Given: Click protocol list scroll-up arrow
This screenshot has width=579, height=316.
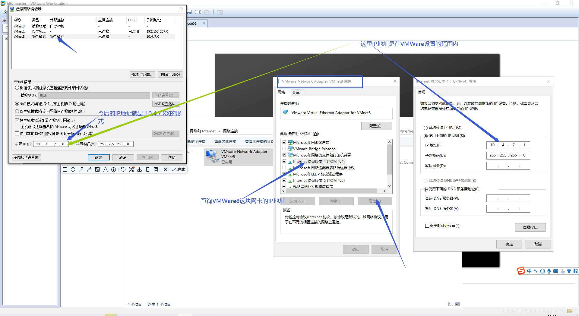Looking at the screenshot, I should click(389, 142).
